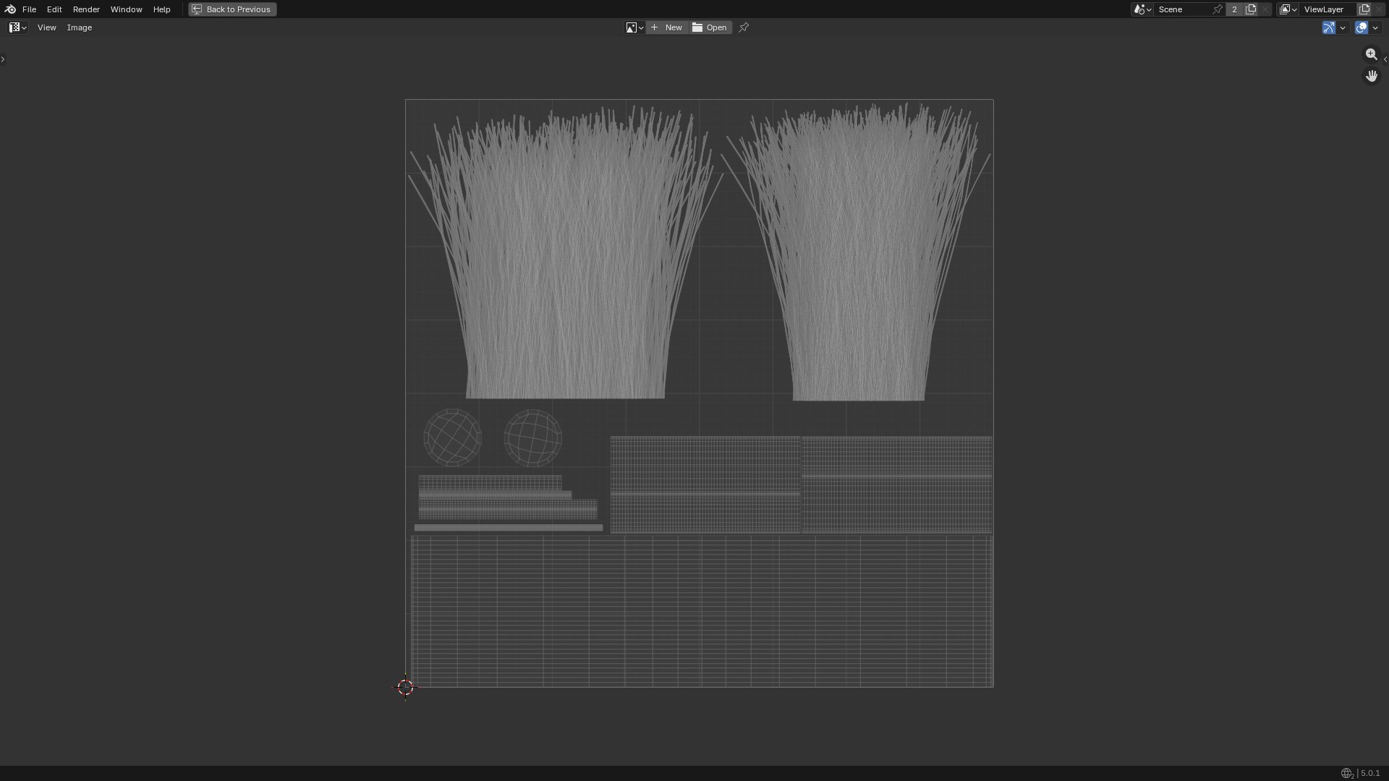Viewport: 1389px width, 781px height.
Task: Expand the Overlays options dropdown
Action: 1375,27
